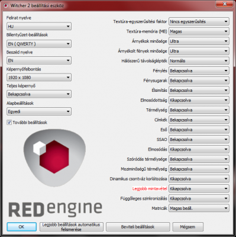This screenshot has height=237, width=236.
Task: Click the Függőleges szinkronizálás label
Action: click(144, 198)
